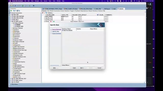Expand the Procedures node

pos(12,33)
